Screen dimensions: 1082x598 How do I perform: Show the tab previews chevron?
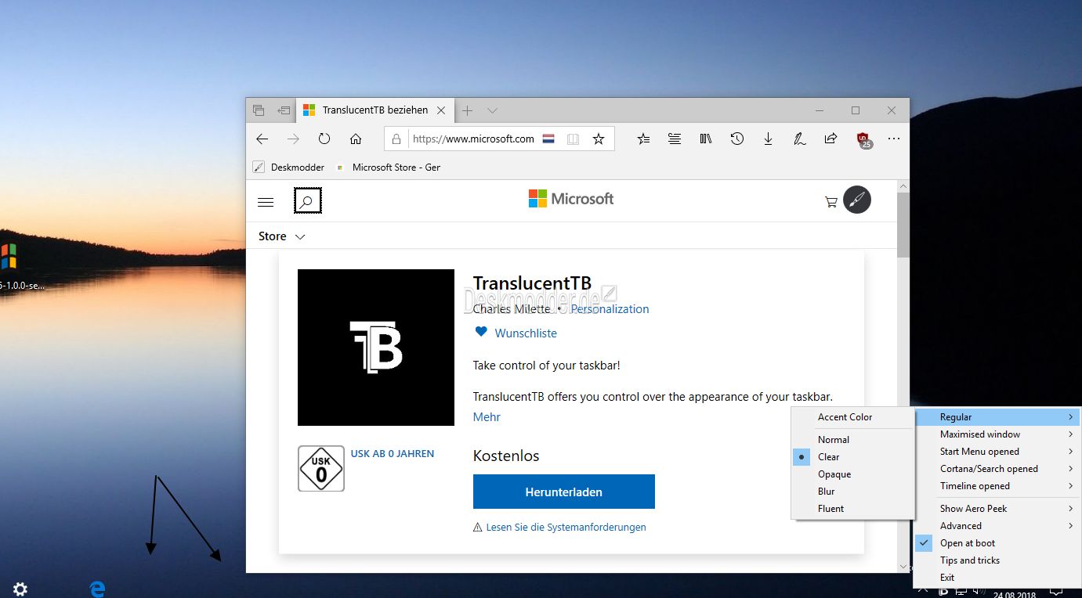pos(492,110)
